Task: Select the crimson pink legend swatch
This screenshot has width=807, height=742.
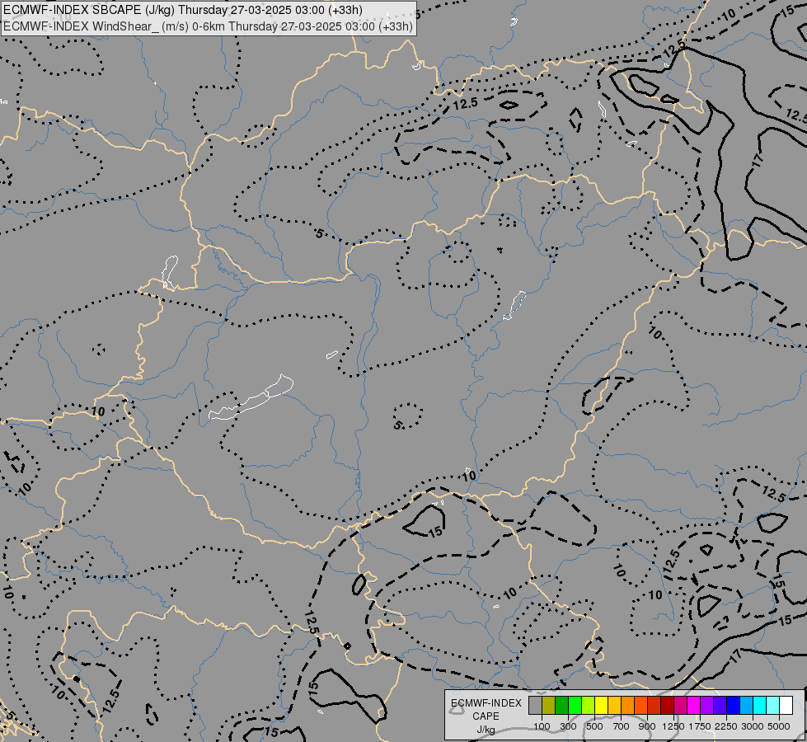Action: click(x=680, y=706)
